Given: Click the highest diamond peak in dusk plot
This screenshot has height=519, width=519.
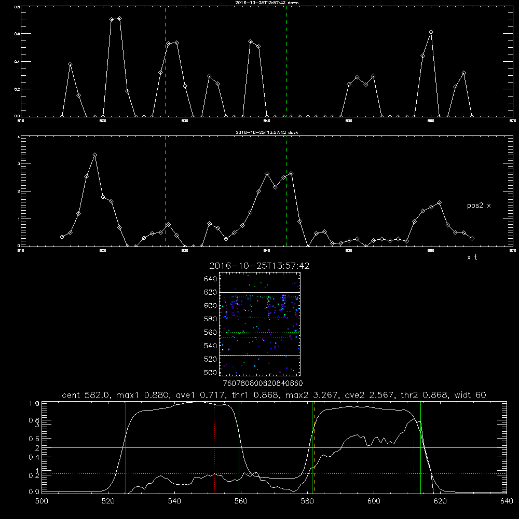Looking at the screenshot, I should pos(94,155).
